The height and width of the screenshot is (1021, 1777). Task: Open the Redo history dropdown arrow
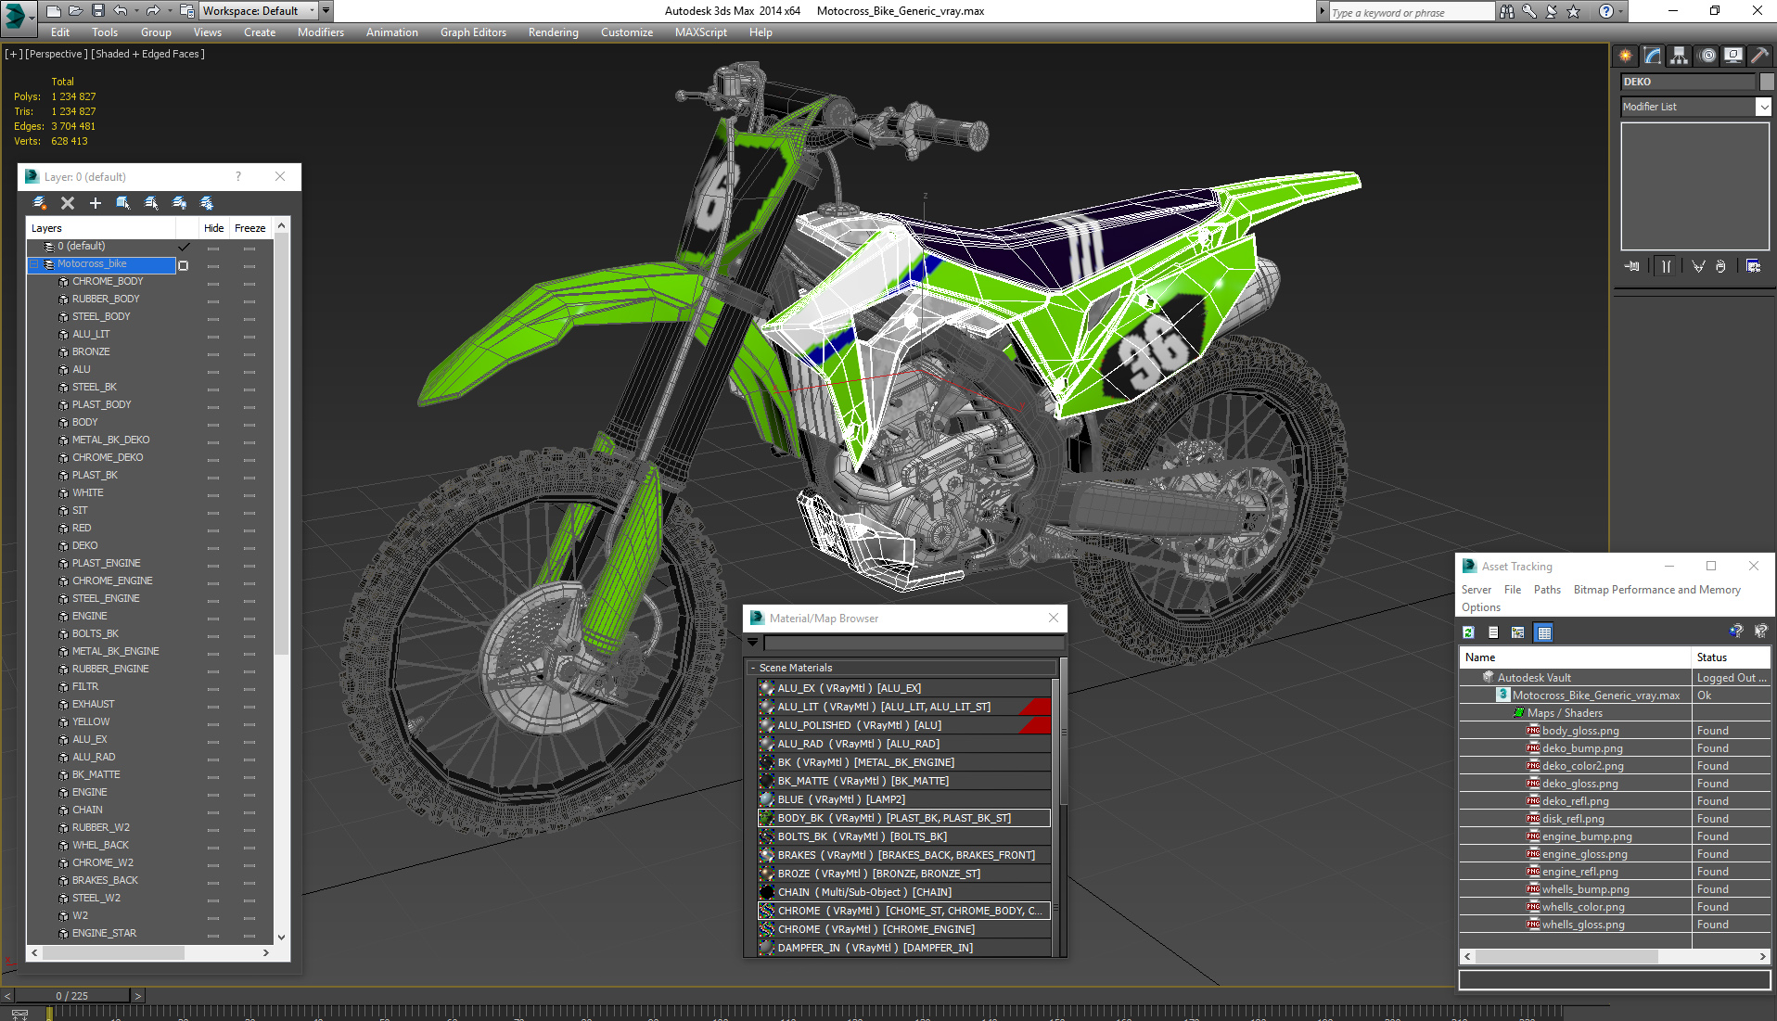(x=169, y=11)
